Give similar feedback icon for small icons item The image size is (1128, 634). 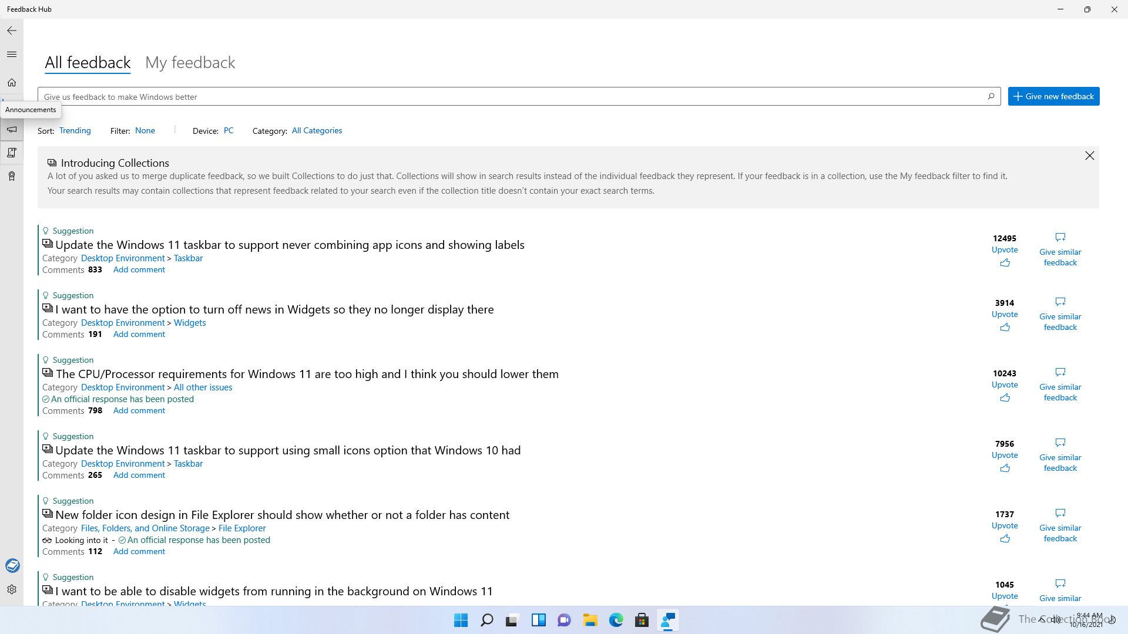(1060, 443)
